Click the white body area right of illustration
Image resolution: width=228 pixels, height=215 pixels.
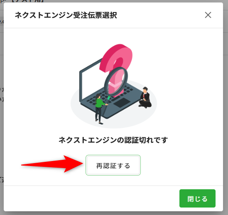189,87
